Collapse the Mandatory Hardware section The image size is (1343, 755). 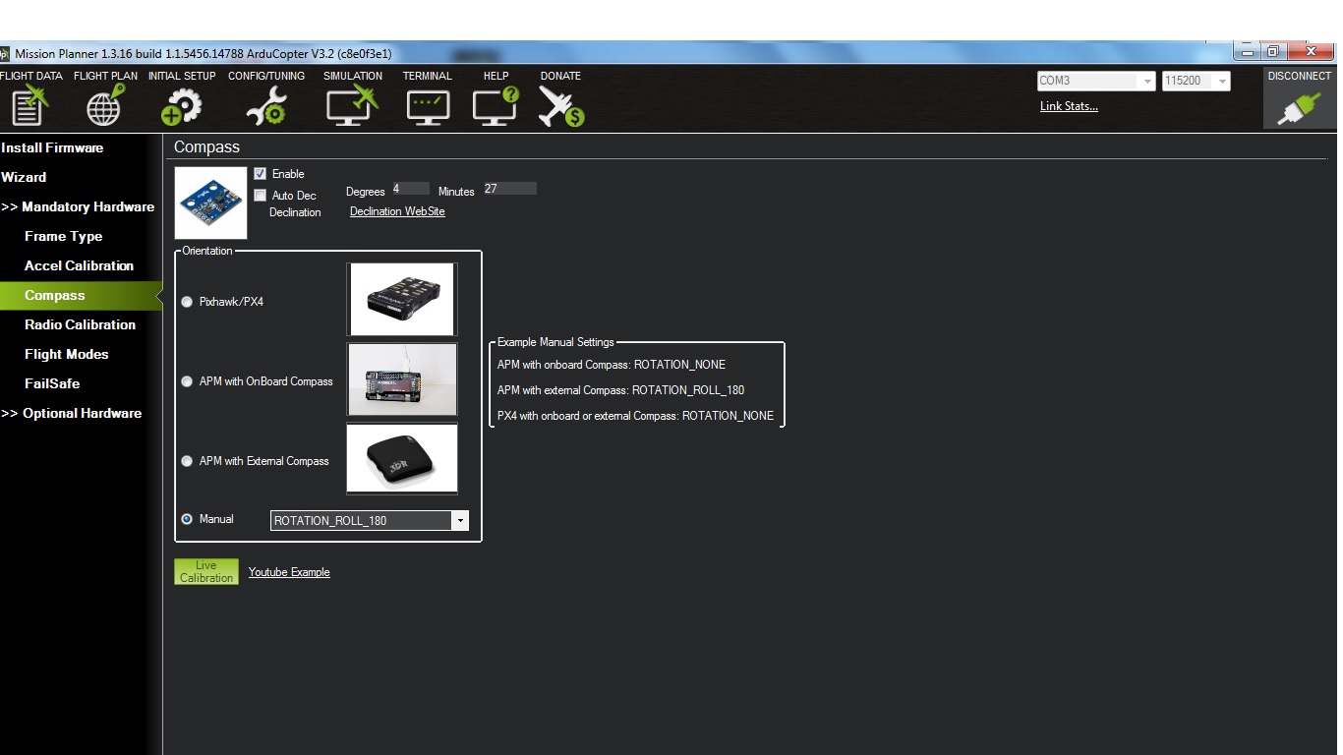[78, 206]
